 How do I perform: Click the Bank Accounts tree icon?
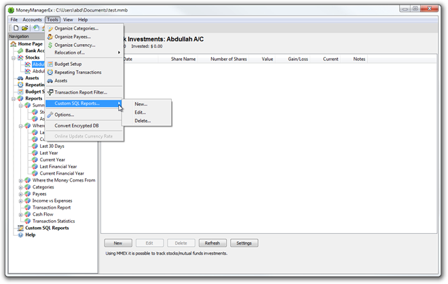(20, 51)
